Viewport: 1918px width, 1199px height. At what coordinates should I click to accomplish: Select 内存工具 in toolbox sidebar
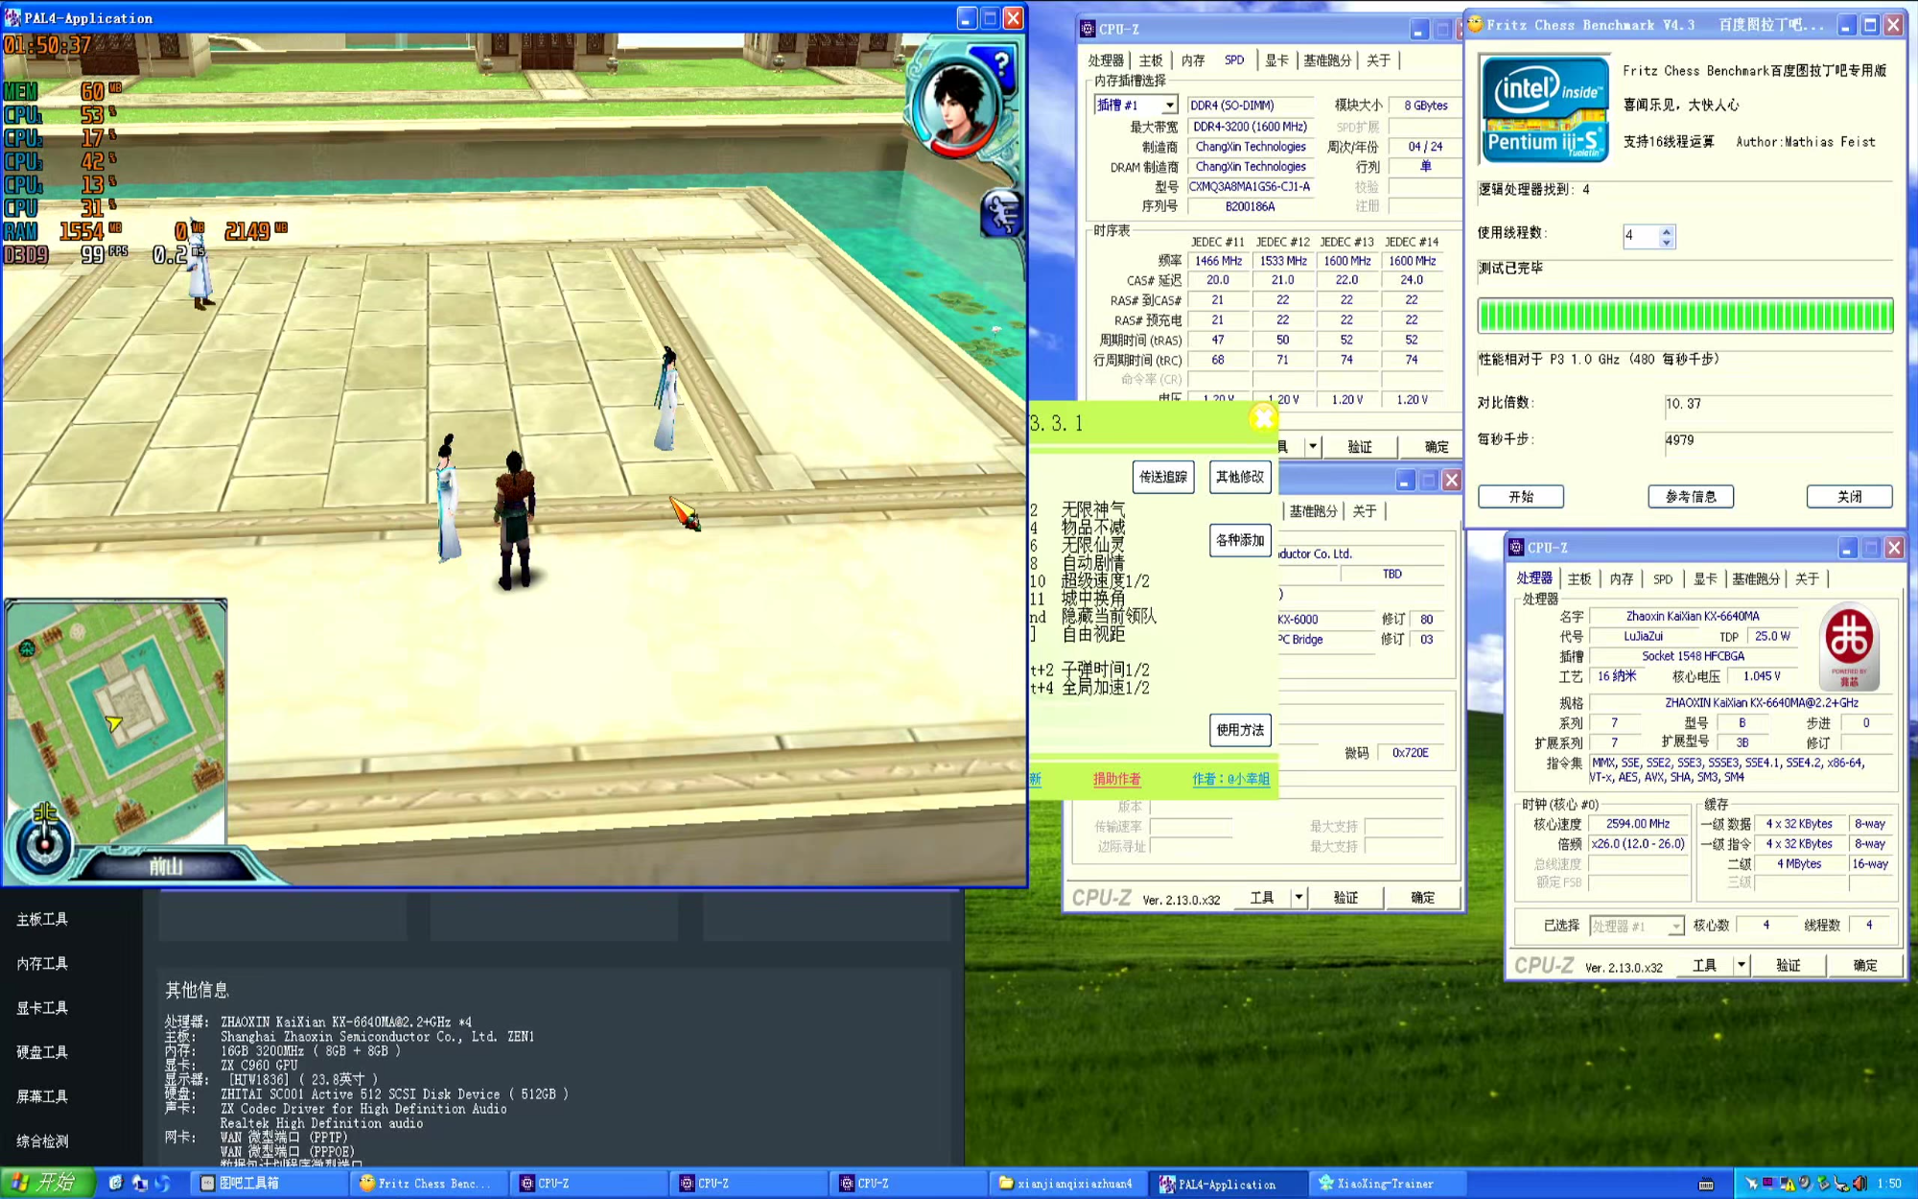point(42,963)
